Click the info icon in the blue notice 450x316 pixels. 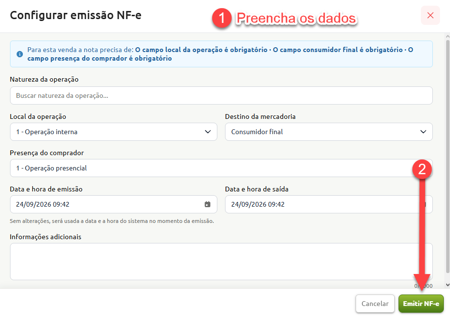pyautogui.click(x=20, y=54)
